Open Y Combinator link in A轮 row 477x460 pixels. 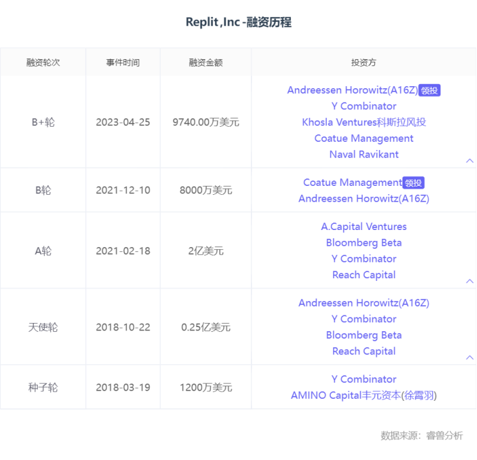[x=363, y=258]
